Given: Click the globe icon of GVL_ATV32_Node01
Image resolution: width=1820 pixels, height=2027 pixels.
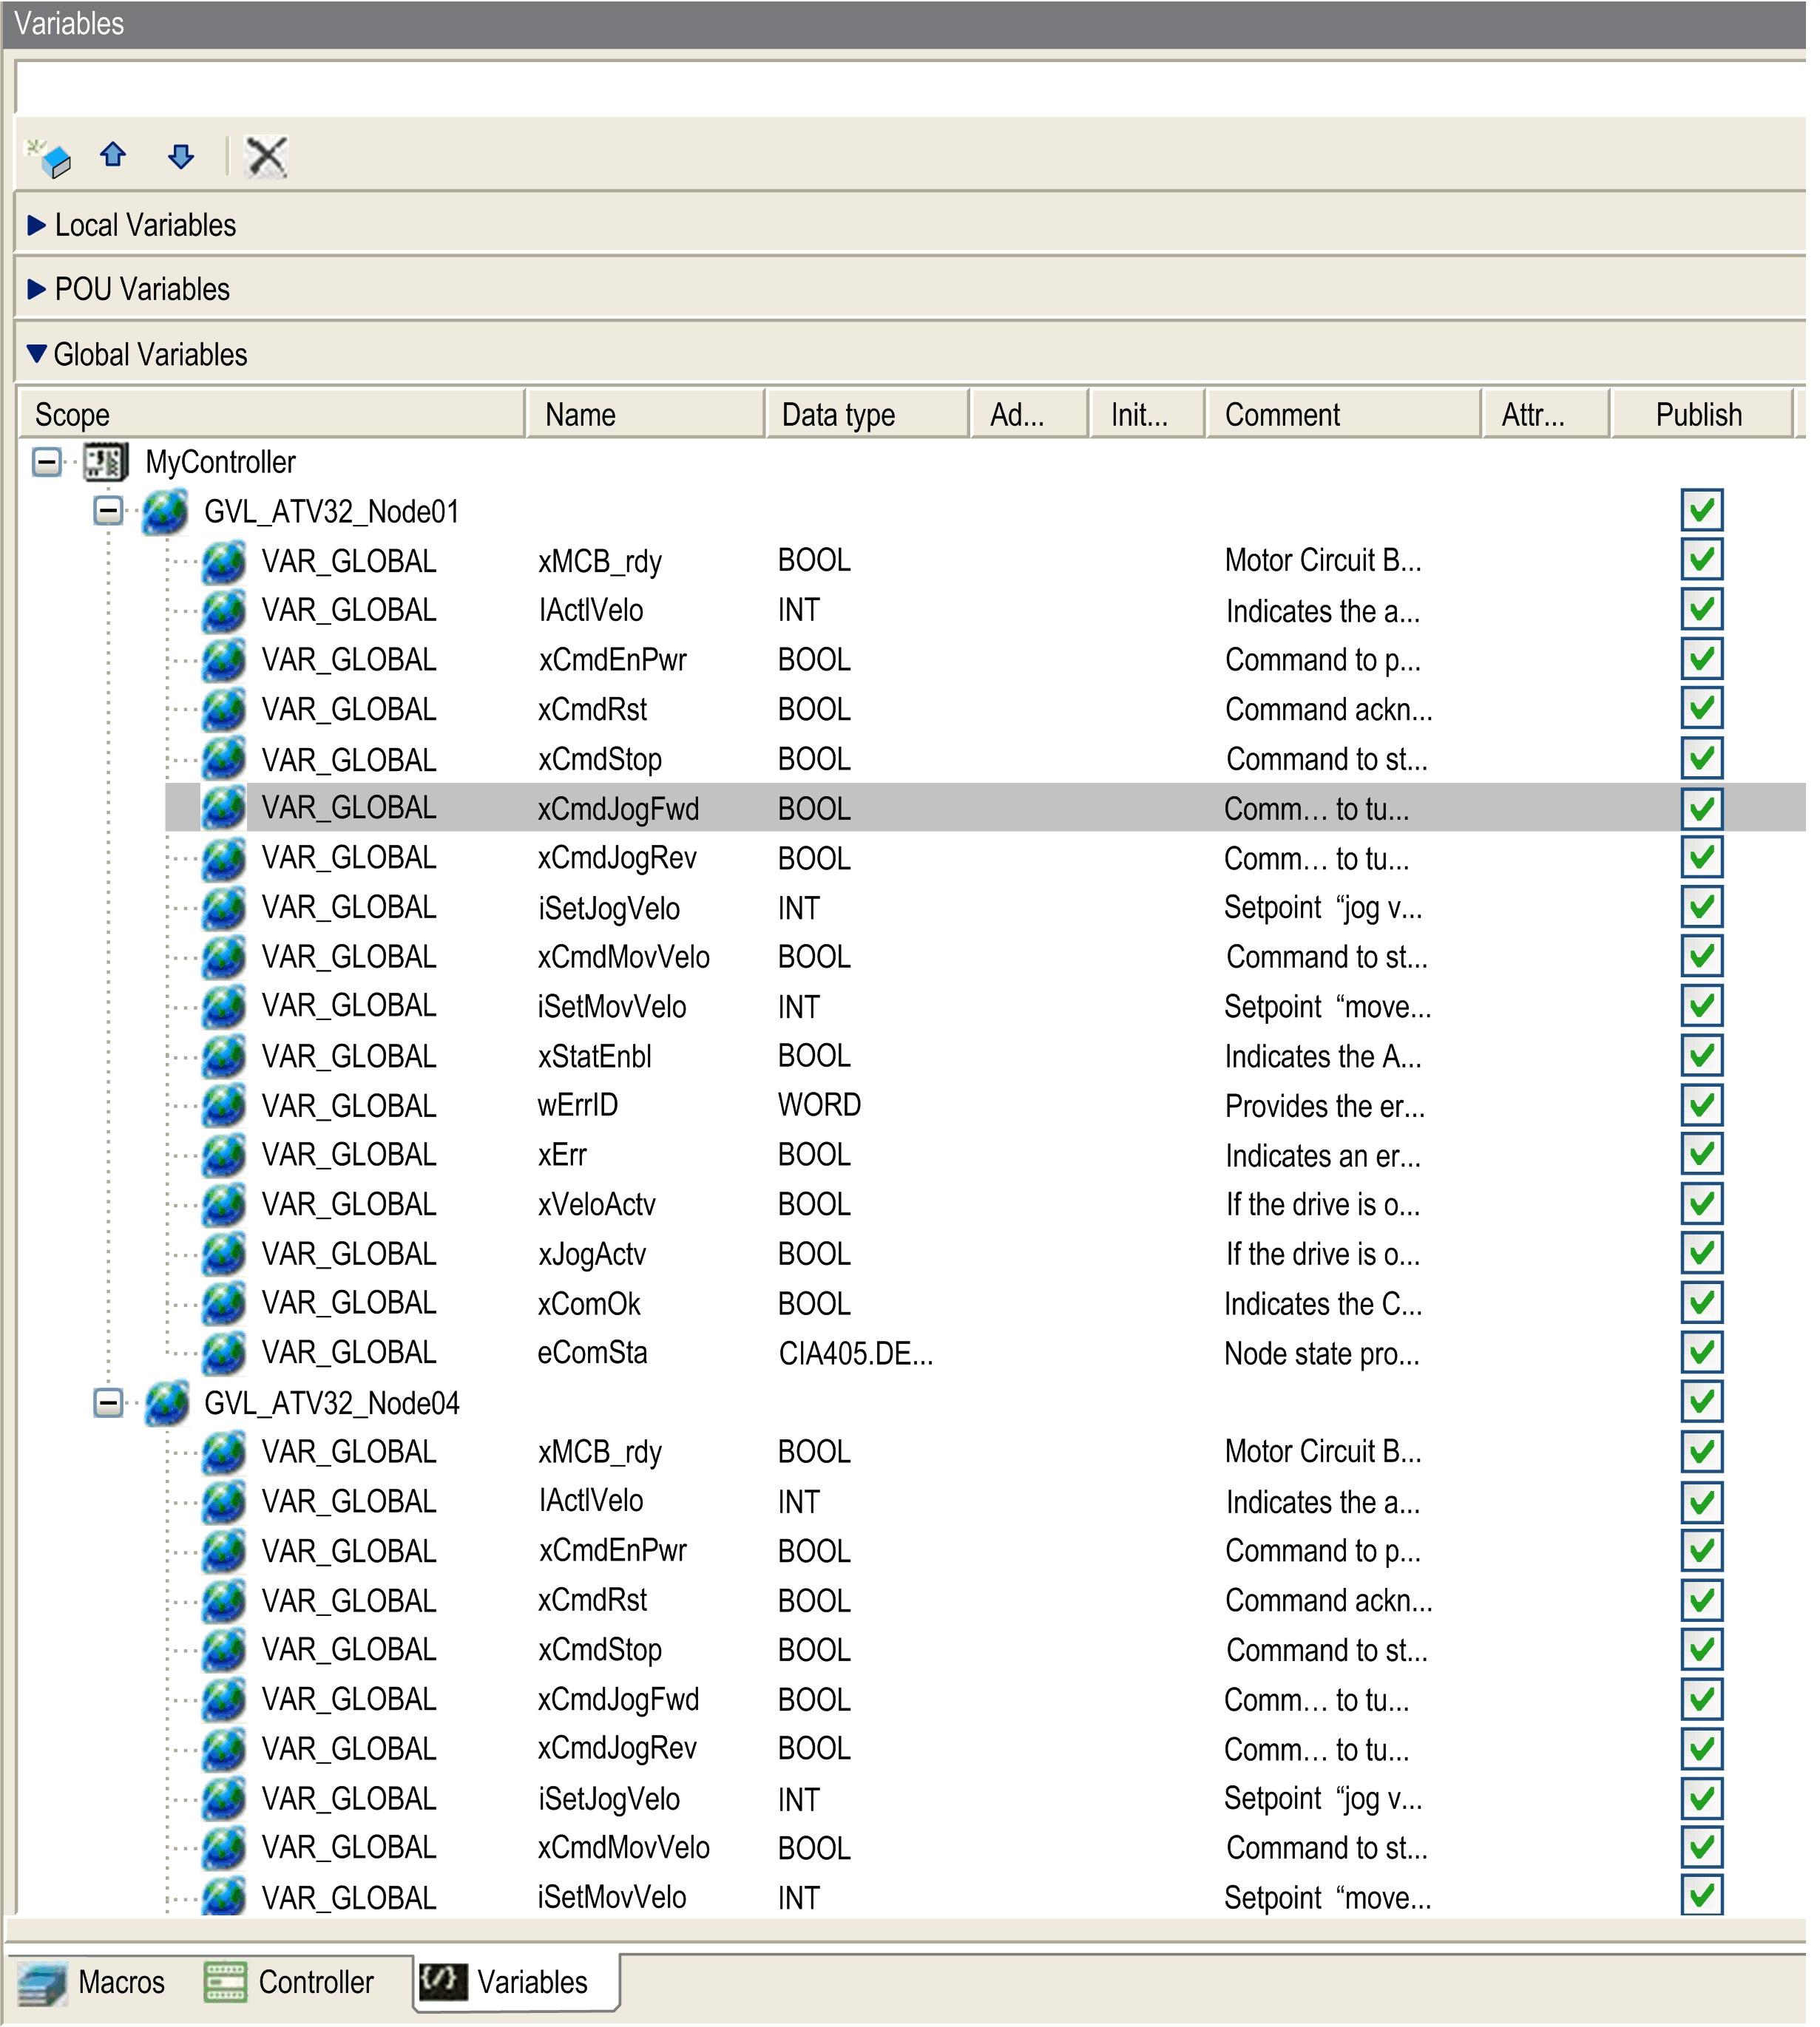Looking at the screenshot, I should pyautogui.click(x=165, y=512).
